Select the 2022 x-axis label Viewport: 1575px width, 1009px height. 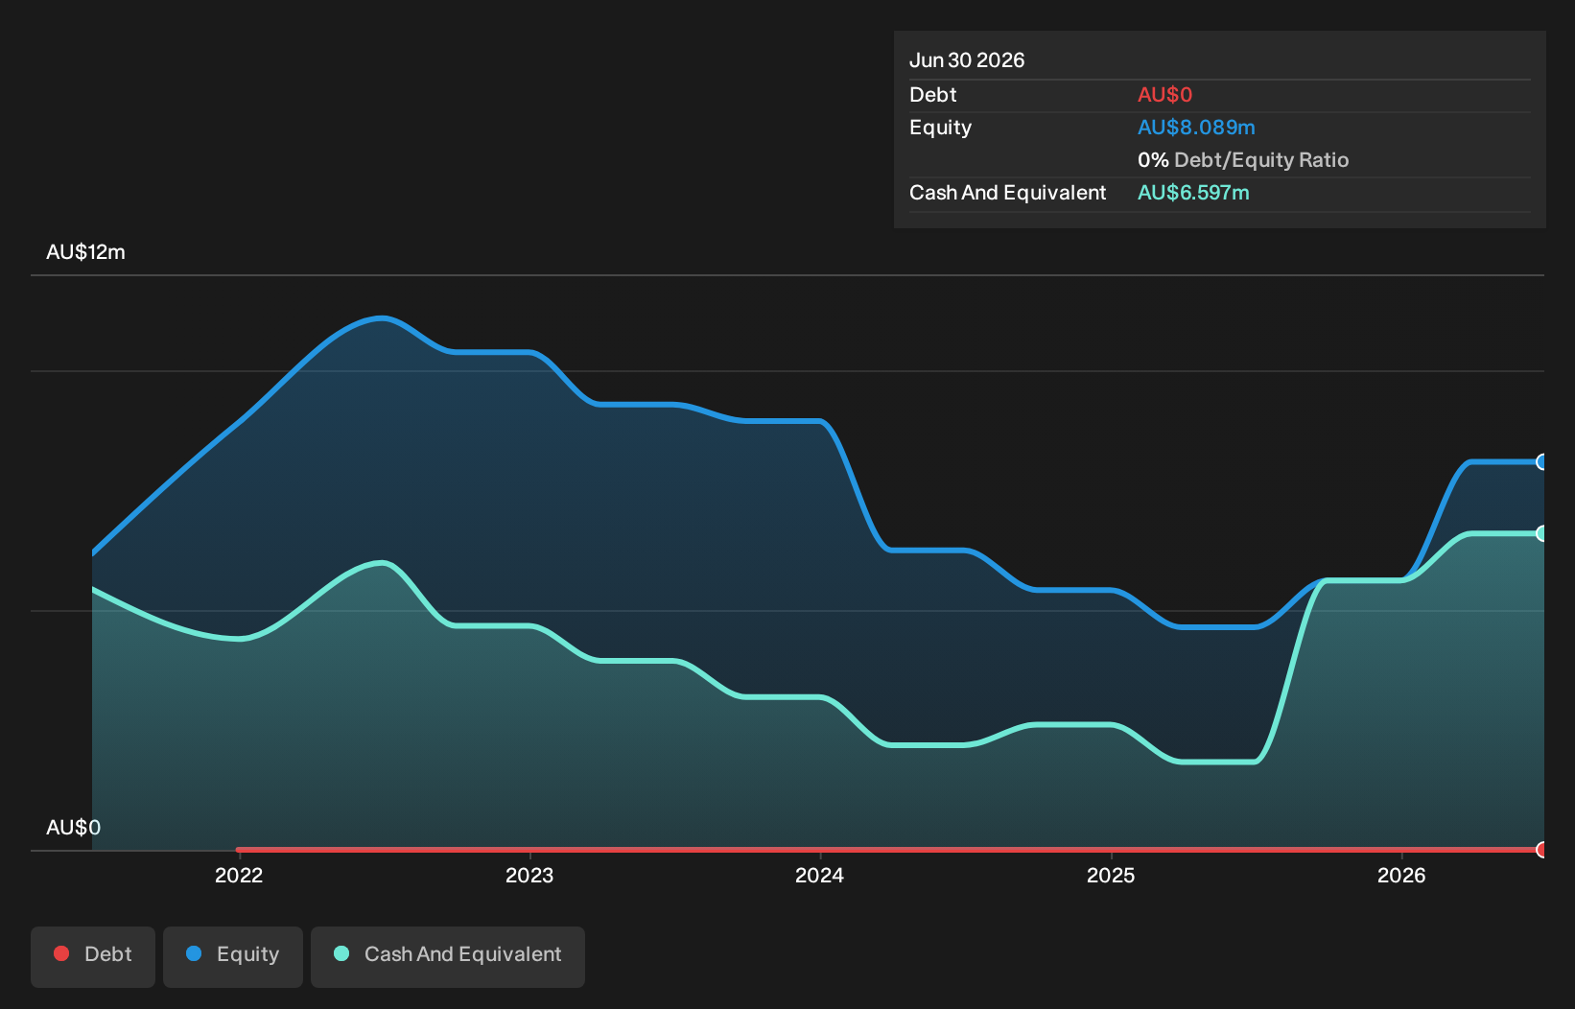pos(239,876)
